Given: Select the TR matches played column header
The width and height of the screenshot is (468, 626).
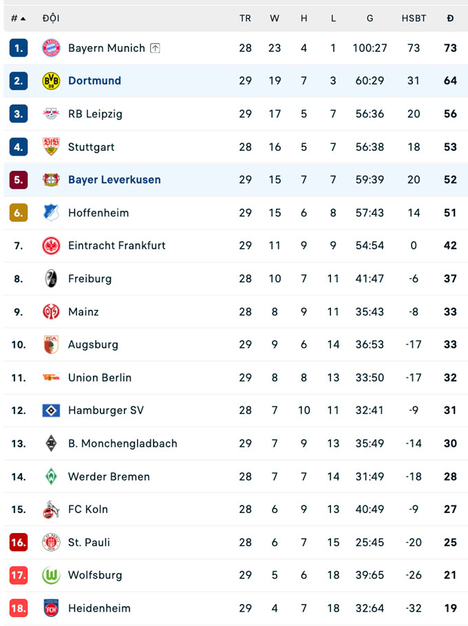Looking at the screenshot, I should click(245, 19).
